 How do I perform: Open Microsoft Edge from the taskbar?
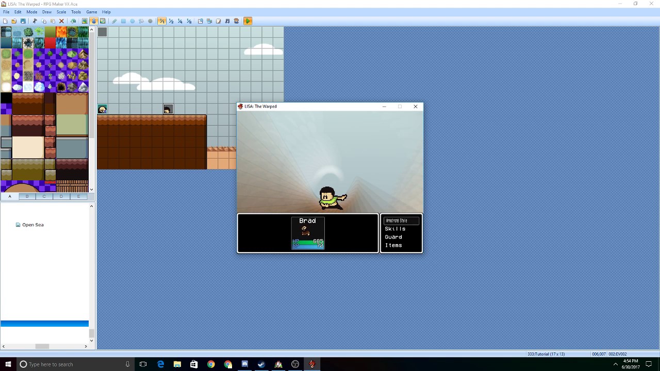(x=160, y=364)
